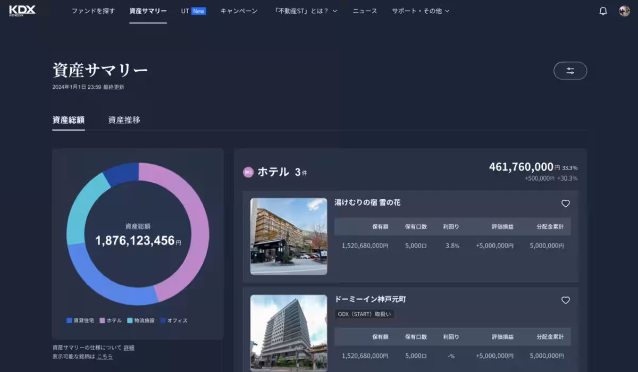The image size is (638, 372).
Task: Click the 物流施設 legend color swatch
Action: tap(130, 320)
